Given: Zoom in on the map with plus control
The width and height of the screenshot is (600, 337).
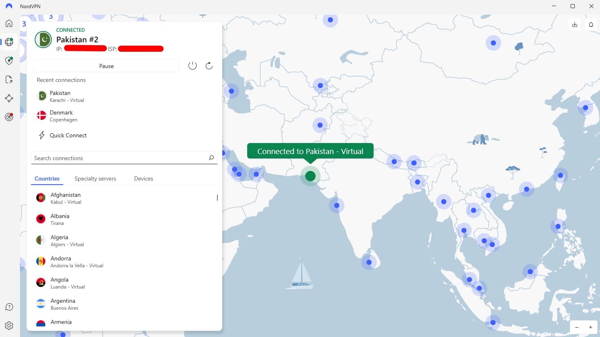Looking at the screenshot, I should 590,327.
